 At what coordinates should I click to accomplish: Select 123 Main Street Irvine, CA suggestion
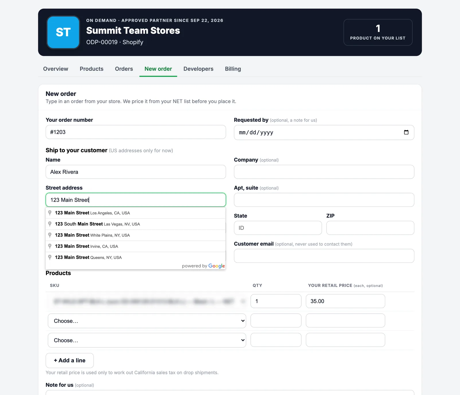click(135, 246)
